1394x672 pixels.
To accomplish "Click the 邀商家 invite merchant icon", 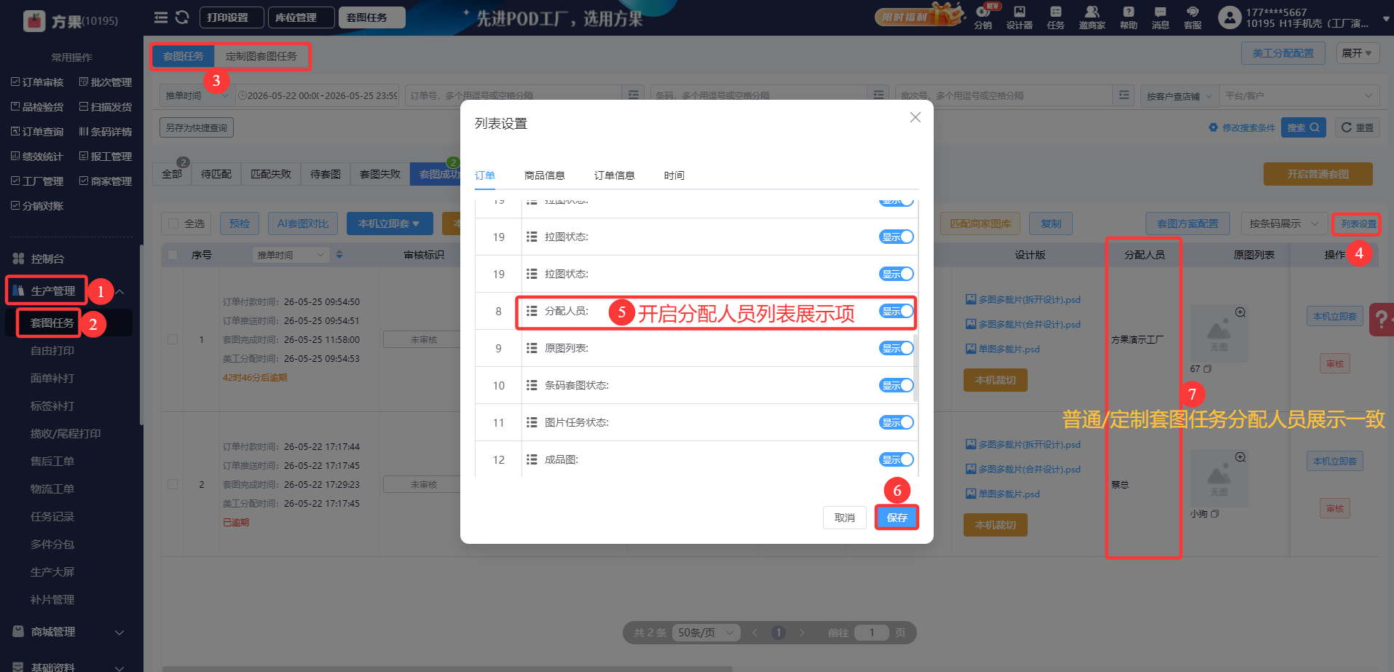I will [1092, 17].
